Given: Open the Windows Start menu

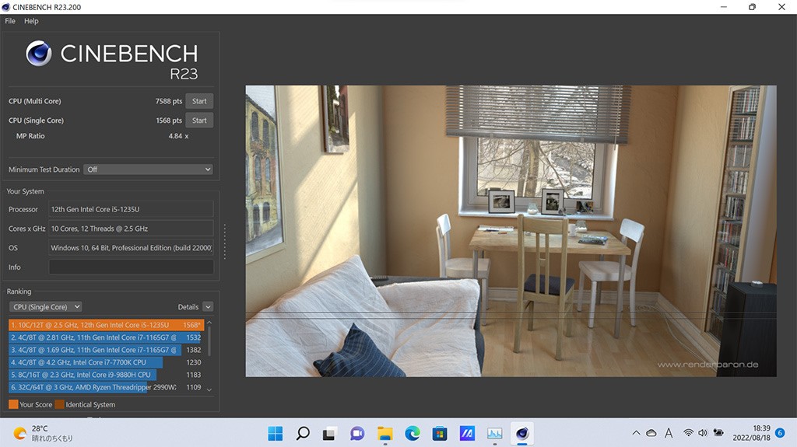Looking at the screenshot, I should [x=276, y=433].
